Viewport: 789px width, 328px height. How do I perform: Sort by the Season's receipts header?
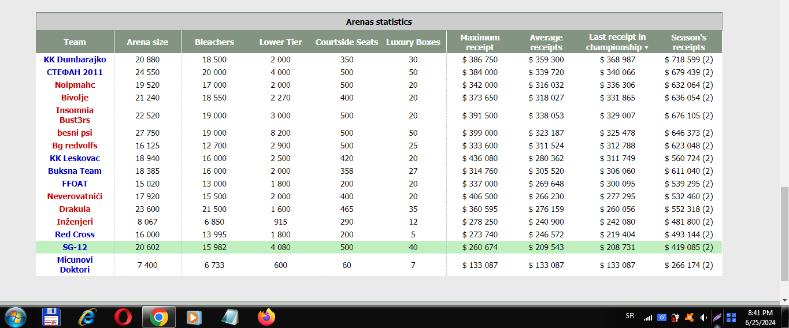point(688,42)
